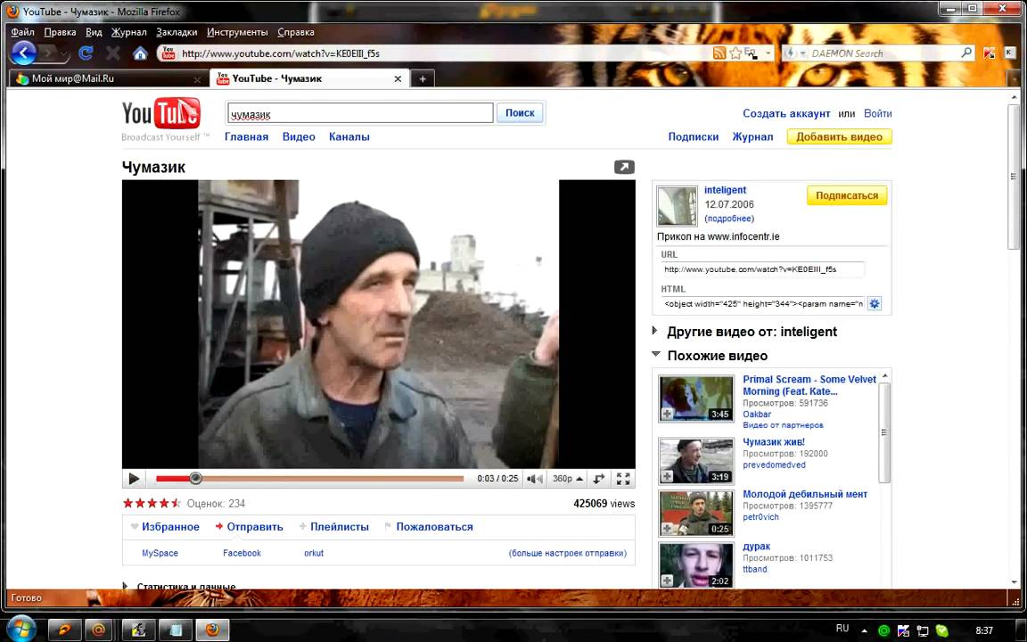This screenshot has height=642, width=1027.
Task: Expand Другие видео от: inteligent section
Action: 655,331
